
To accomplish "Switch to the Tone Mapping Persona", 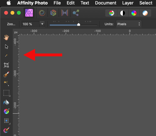I will click(65, 13).
